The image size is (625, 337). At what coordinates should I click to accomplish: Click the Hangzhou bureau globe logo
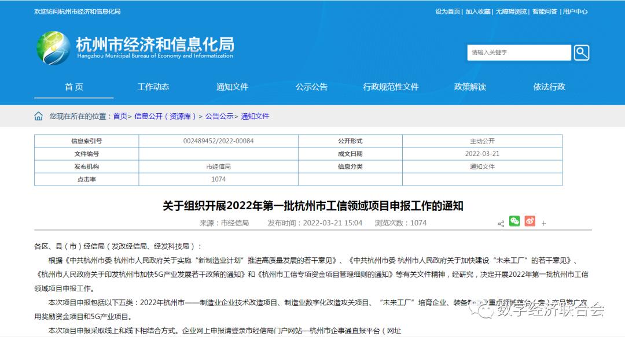[53, 48]
